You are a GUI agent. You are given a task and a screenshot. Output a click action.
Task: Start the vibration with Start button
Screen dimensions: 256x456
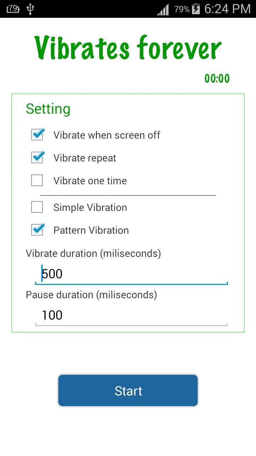pyautogui.click(x=128, y=390)
